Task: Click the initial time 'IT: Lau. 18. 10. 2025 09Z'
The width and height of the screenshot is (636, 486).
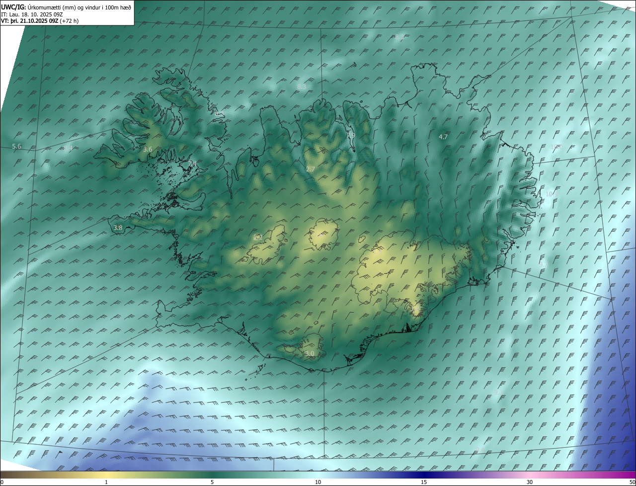Action: (32, 14)
